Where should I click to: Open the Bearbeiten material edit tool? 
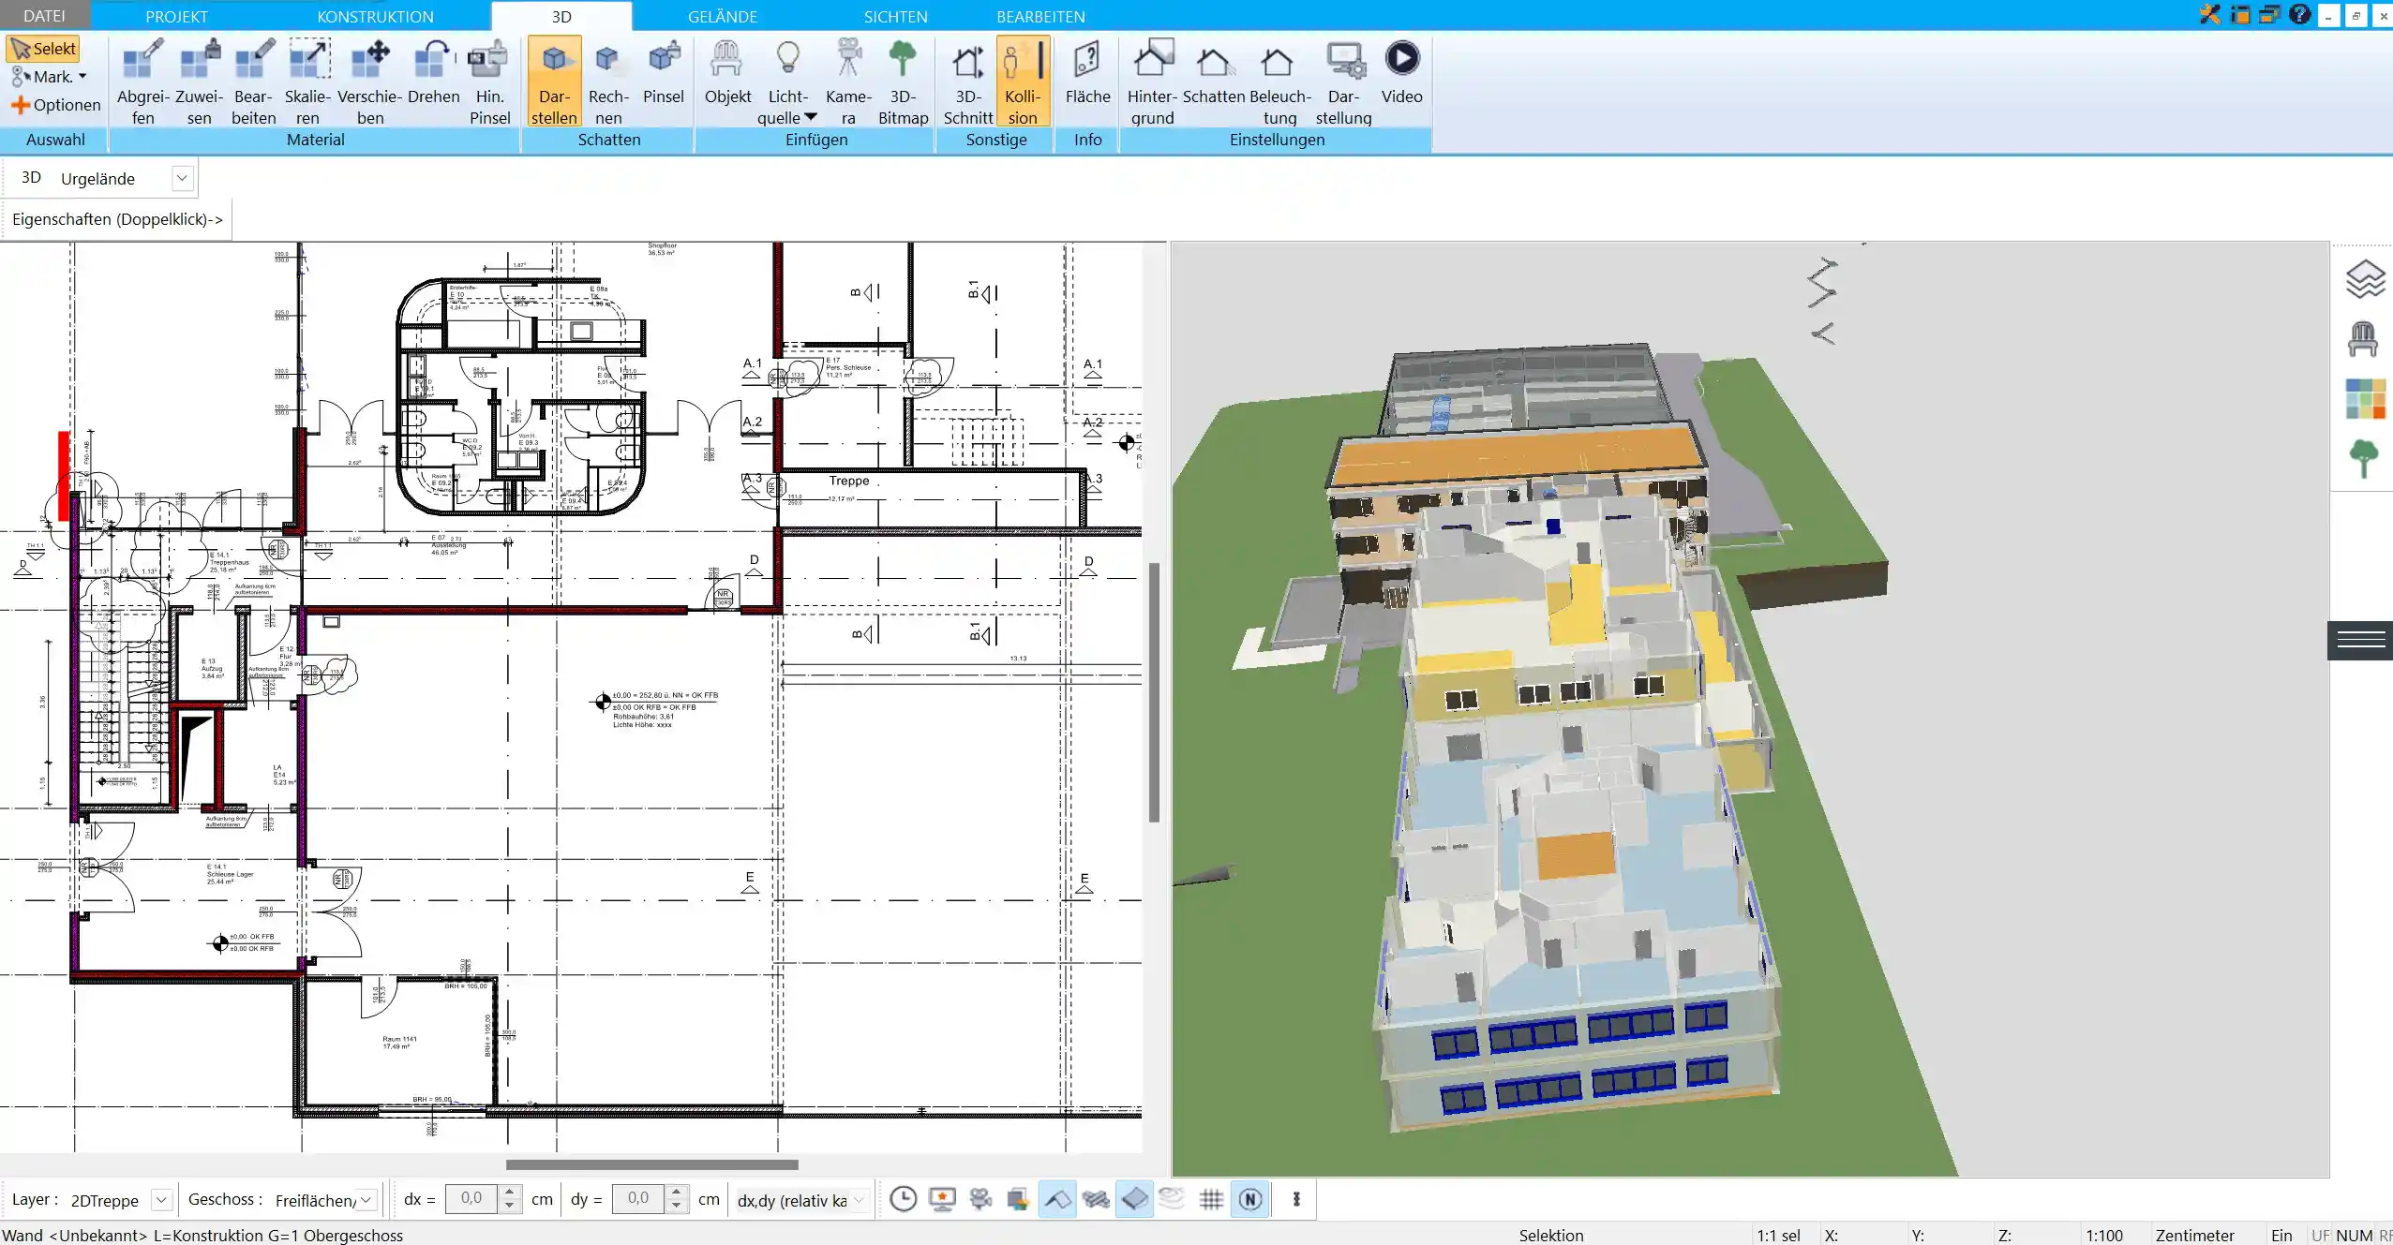coord(254,82)
